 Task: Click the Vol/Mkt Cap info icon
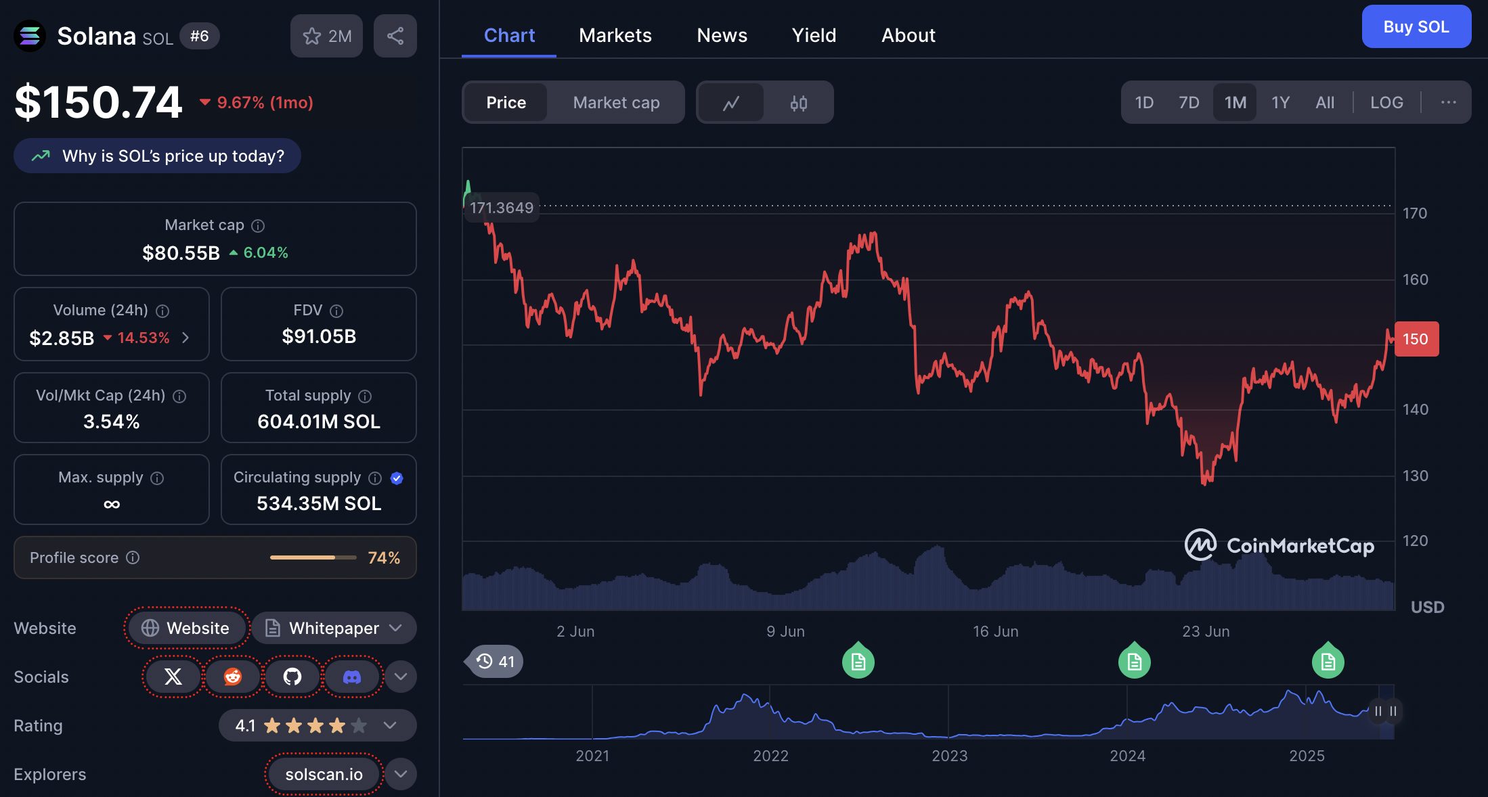[179, 396]
